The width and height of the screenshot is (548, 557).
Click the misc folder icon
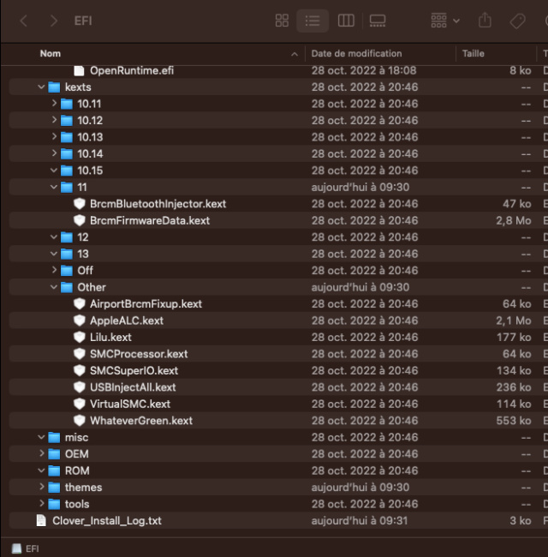coord(54,437)
